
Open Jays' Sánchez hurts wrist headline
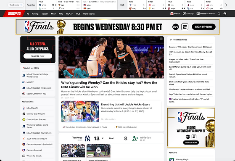190,94
